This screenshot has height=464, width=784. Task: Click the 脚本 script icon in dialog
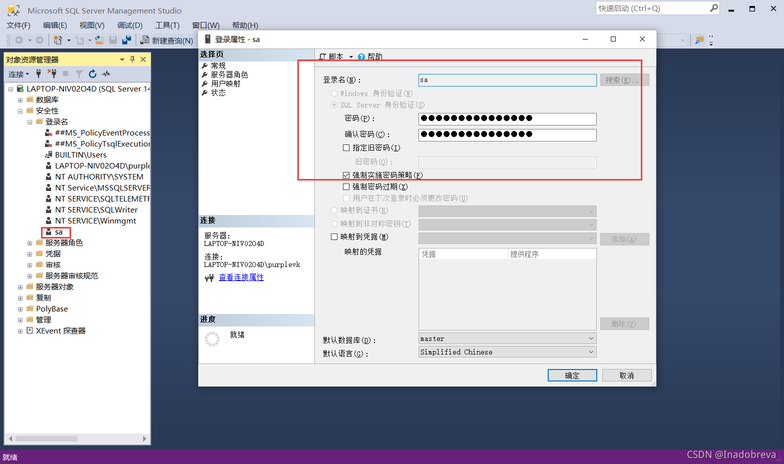tap(323, 56)
